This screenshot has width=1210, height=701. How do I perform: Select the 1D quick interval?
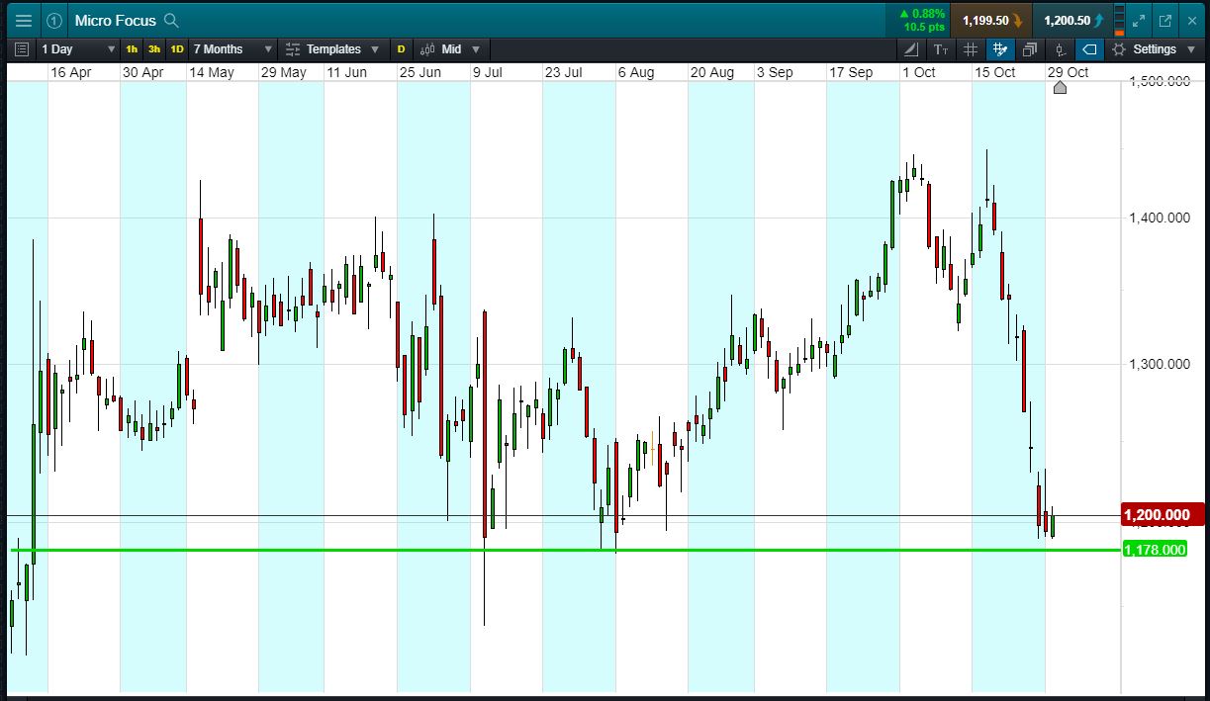point(177,48)
